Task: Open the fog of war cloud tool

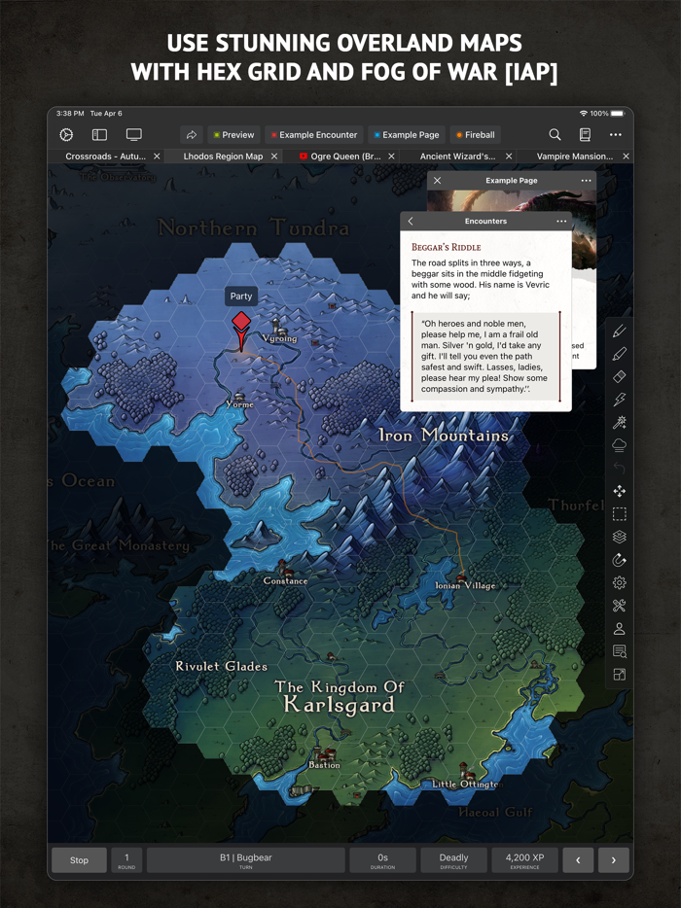Action: pos(619,445)
